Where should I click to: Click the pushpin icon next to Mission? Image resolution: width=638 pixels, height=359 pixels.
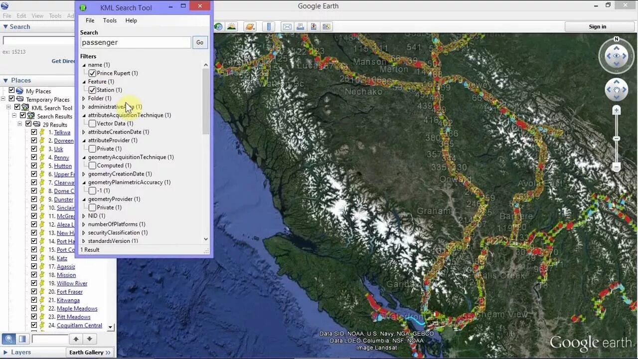[42, 275]
